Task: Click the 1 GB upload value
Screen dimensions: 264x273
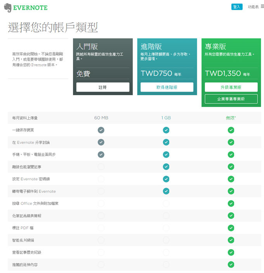Action: pyautogui.click(x=166, y=118)
